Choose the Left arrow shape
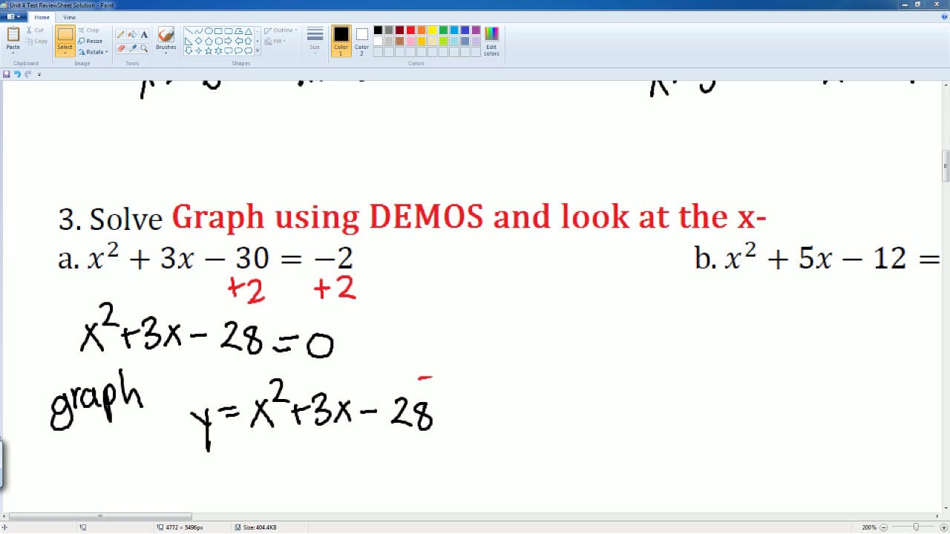The height and width of the screenshot is (534, 950). tap(238, 41)
